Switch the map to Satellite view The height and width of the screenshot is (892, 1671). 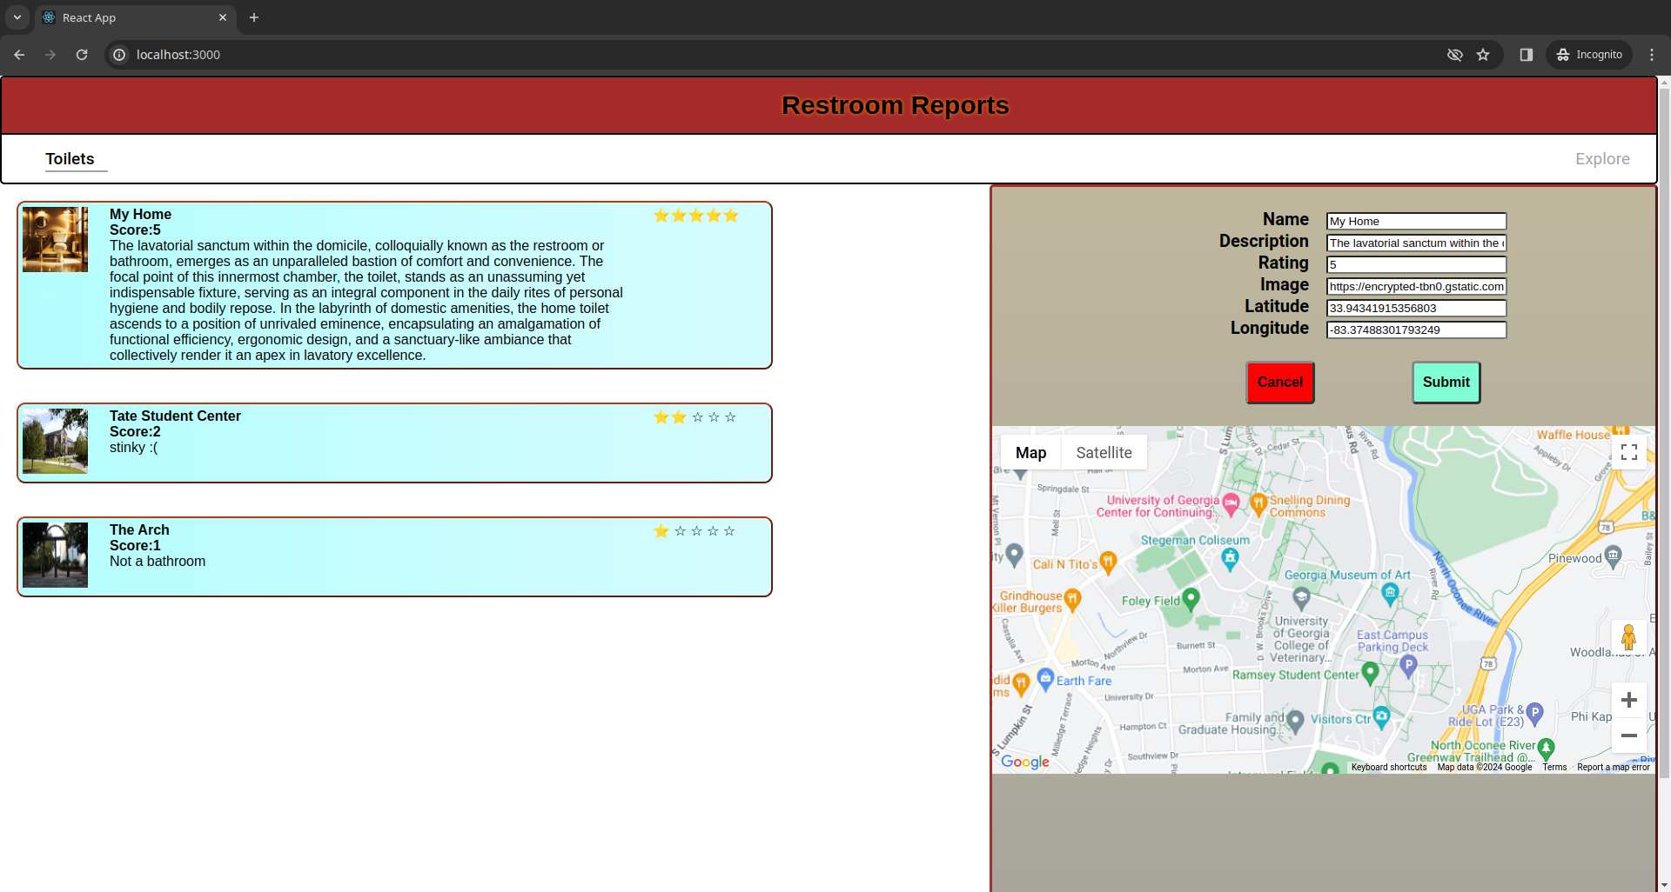(x=1104, y=452)
